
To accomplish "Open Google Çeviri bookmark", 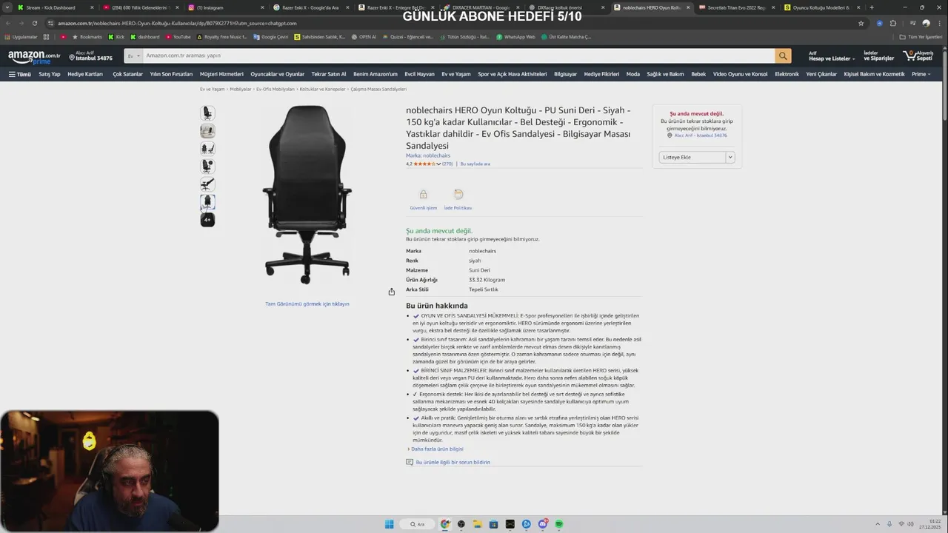I will pyautogui.click(x=271, y=36).
